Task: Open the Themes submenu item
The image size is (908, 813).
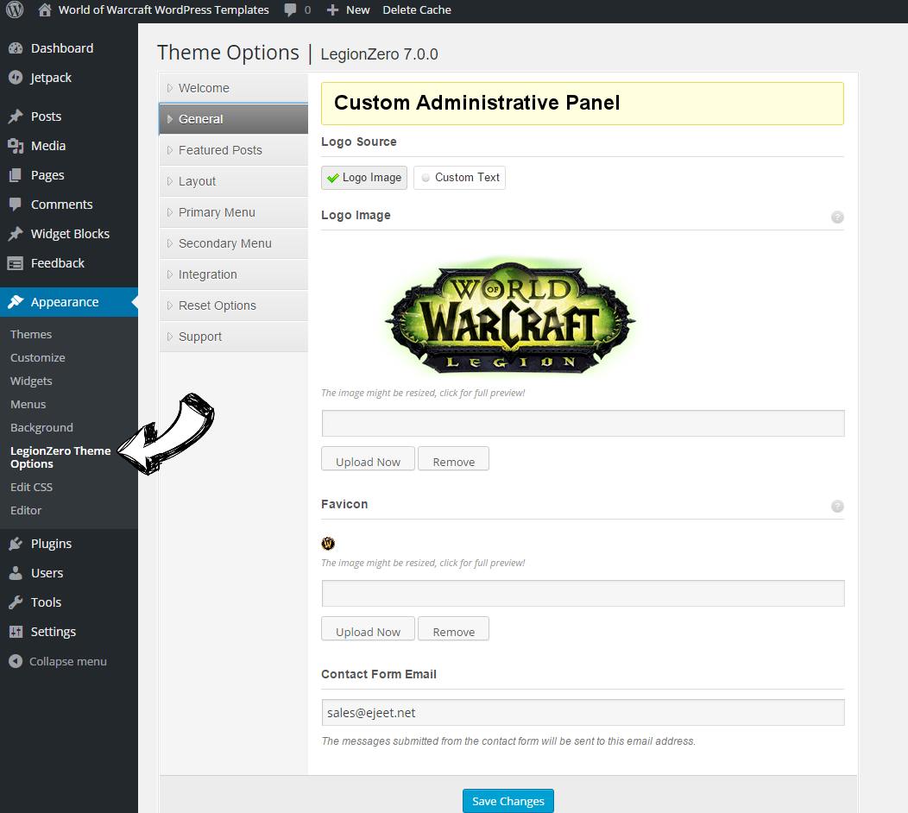Action: (x=31, y=334)
